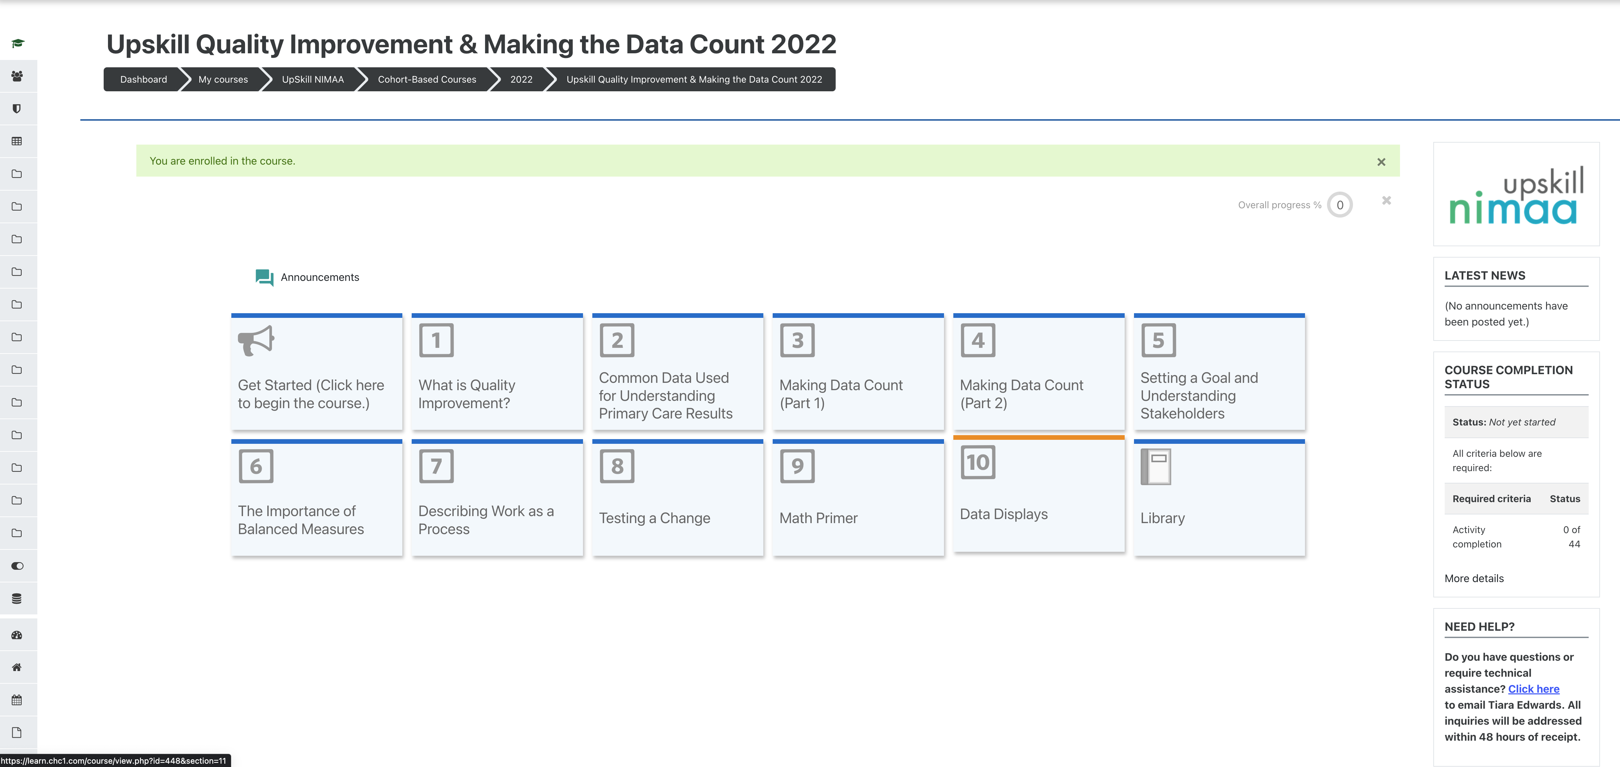Go to Site home icon

point(18,668)
